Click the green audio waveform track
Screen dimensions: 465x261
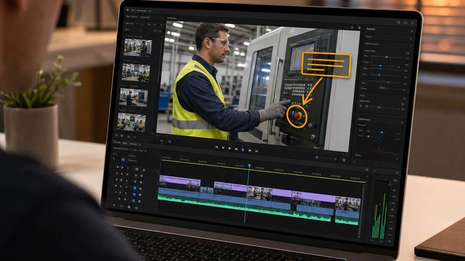pos(244,207)
